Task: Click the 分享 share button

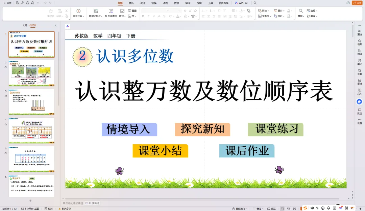Action: pos(357,3)
